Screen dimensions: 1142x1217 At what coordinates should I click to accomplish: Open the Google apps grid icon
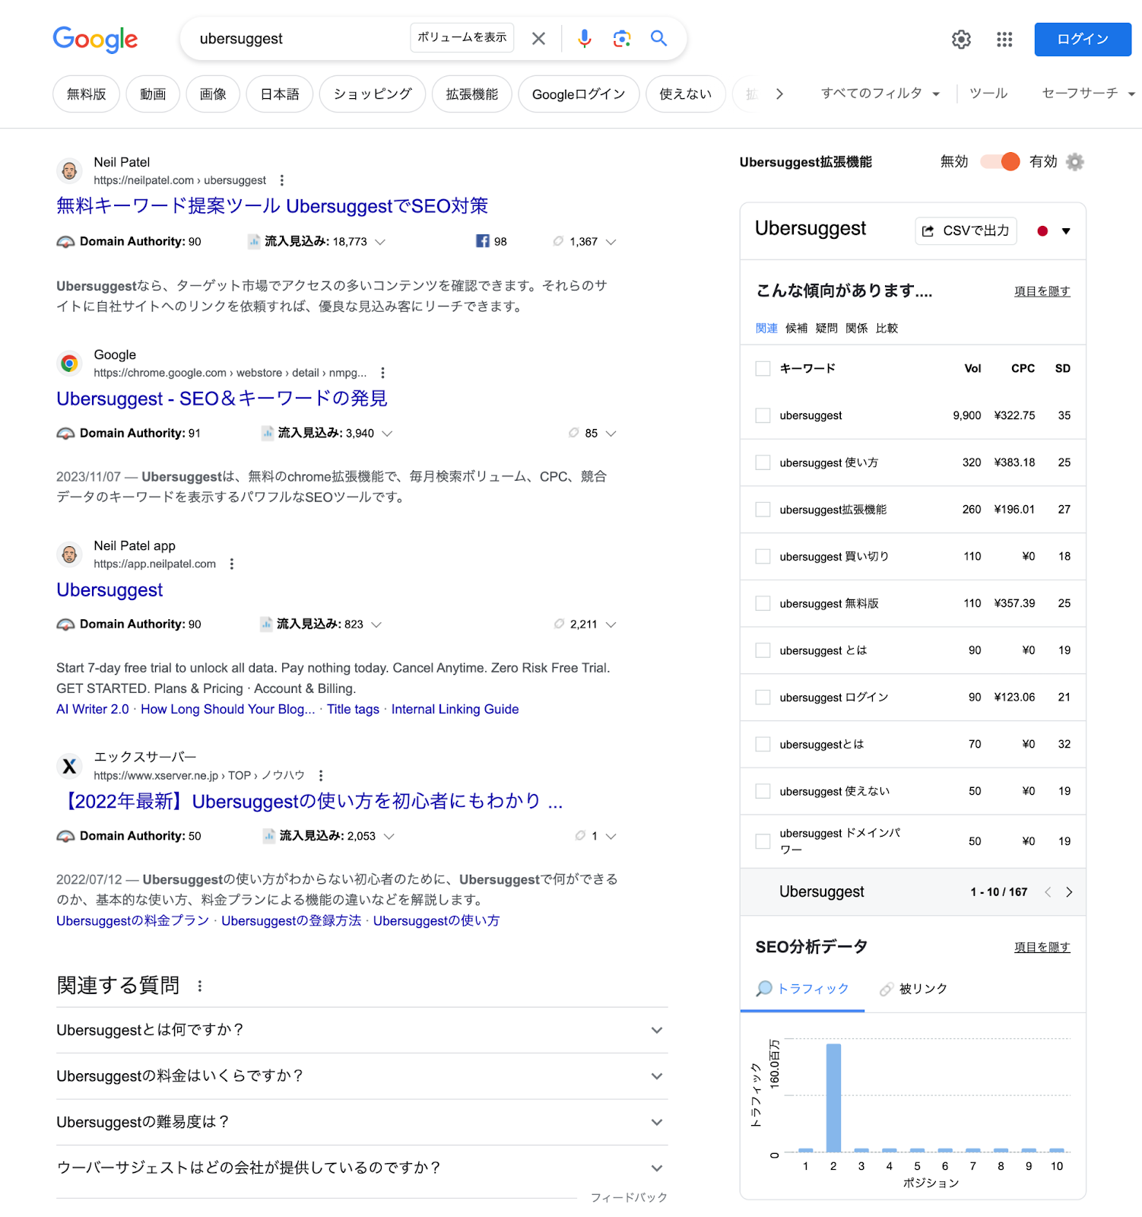[1004, 40]
